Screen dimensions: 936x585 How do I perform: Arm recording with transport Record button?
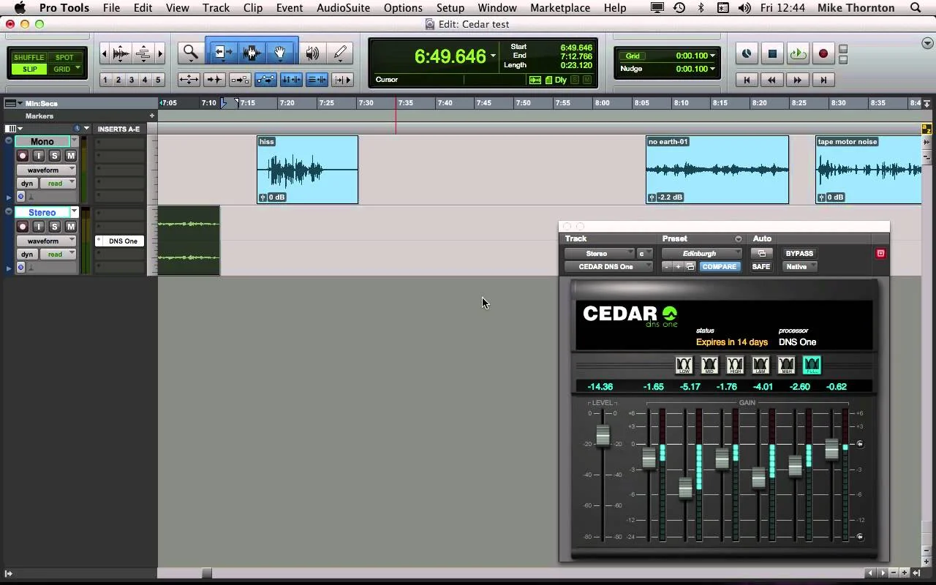[x=823, y=53]
